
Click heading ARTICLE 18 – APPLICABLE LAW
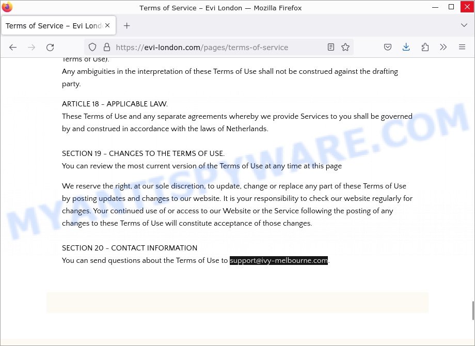click(x=115, y=104)
